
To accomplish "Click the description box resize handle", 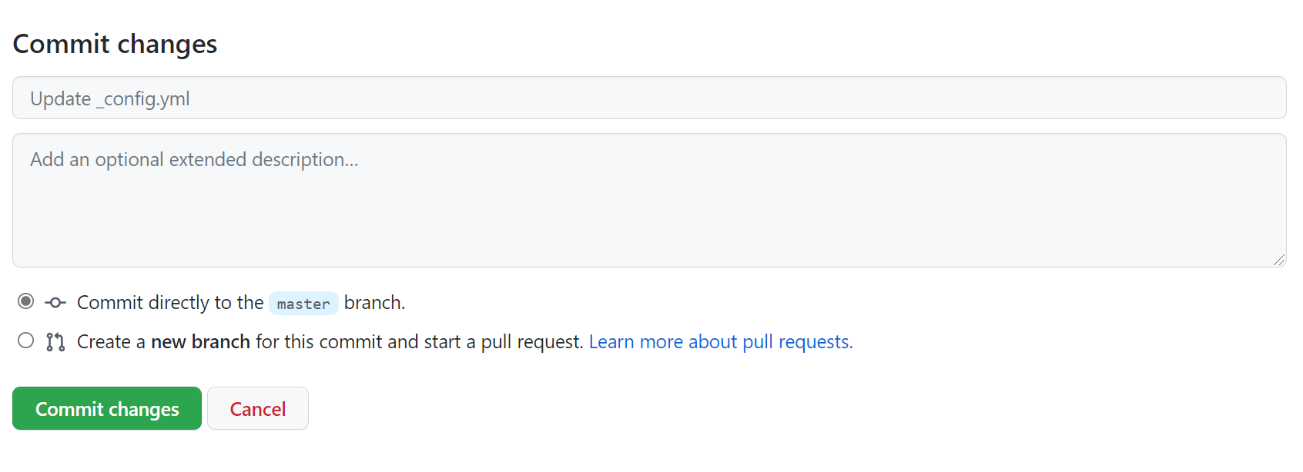I will point(1278,260).
